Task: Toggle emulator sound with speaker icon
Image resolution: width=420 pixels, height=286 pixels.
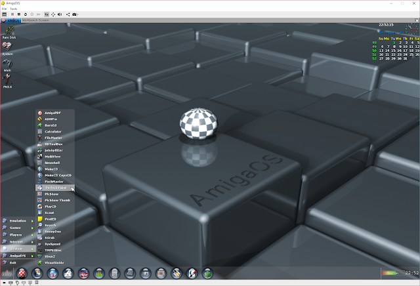Action: coord(60,14)
